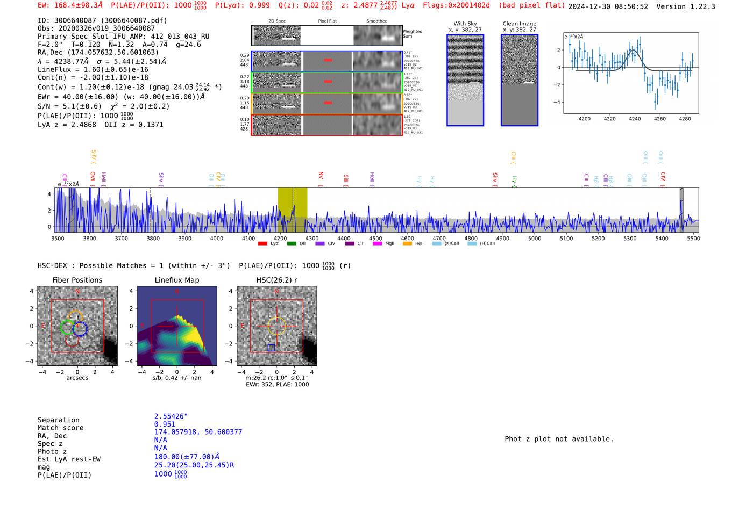Click the gray hatched band near 5460

[x=681, y=210]
